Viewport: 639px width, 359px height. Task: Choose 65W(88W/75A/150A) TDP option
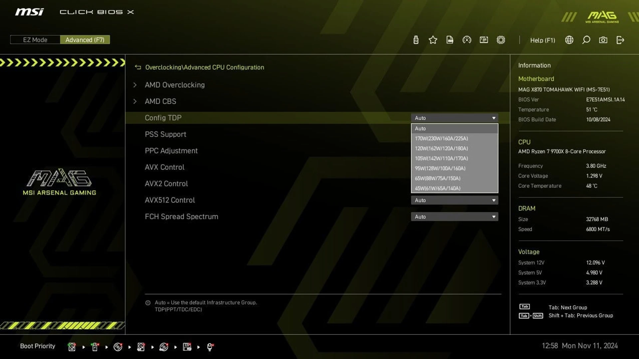[454, 178]
